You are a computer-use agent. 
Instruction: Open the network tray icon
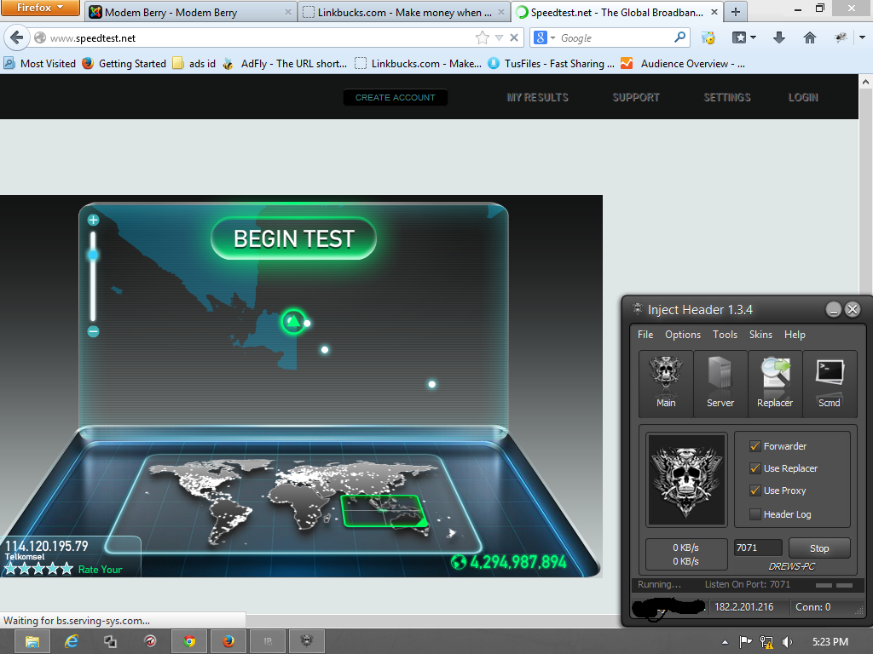(x=766, y=642)
